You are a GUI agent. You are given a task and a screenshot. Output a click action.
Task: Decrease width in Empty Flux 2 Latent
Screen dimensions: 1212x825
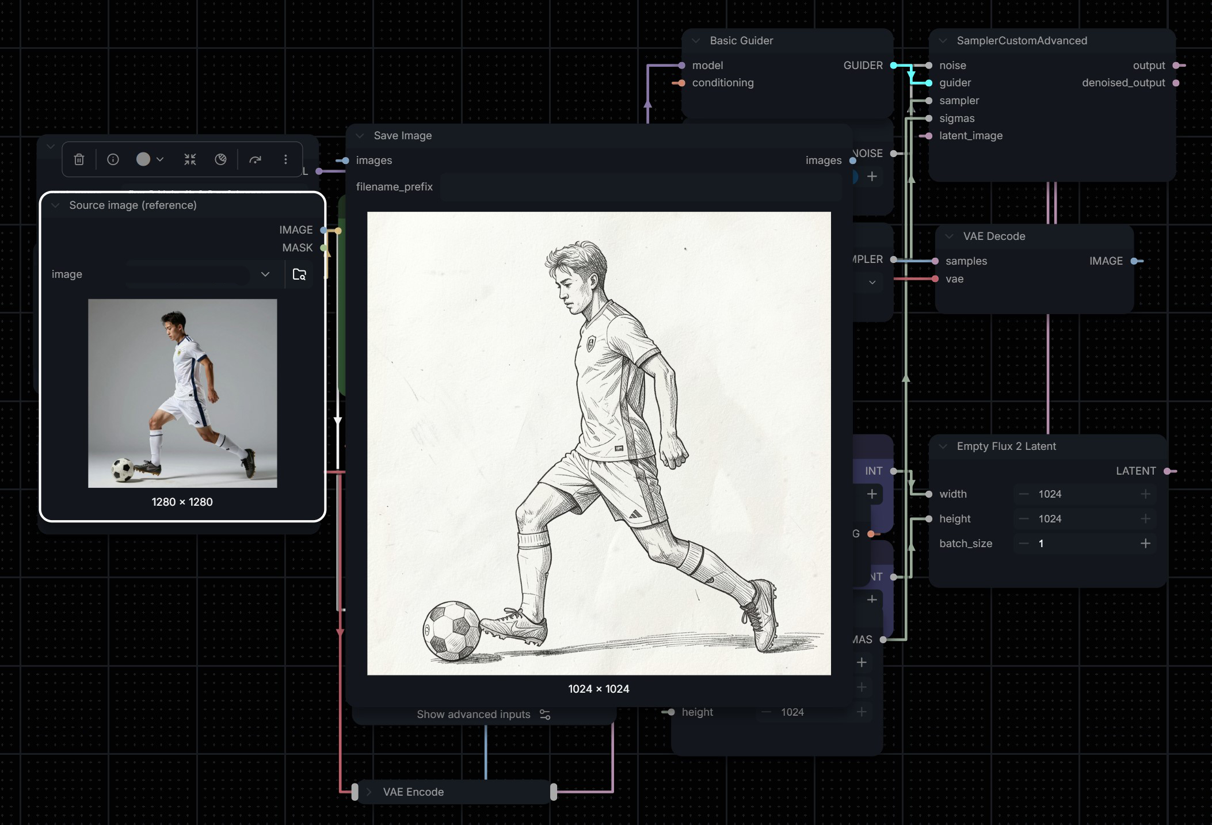[1024, 494]
